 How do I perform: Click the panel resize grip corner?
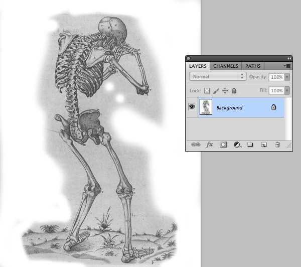point(289,146)
